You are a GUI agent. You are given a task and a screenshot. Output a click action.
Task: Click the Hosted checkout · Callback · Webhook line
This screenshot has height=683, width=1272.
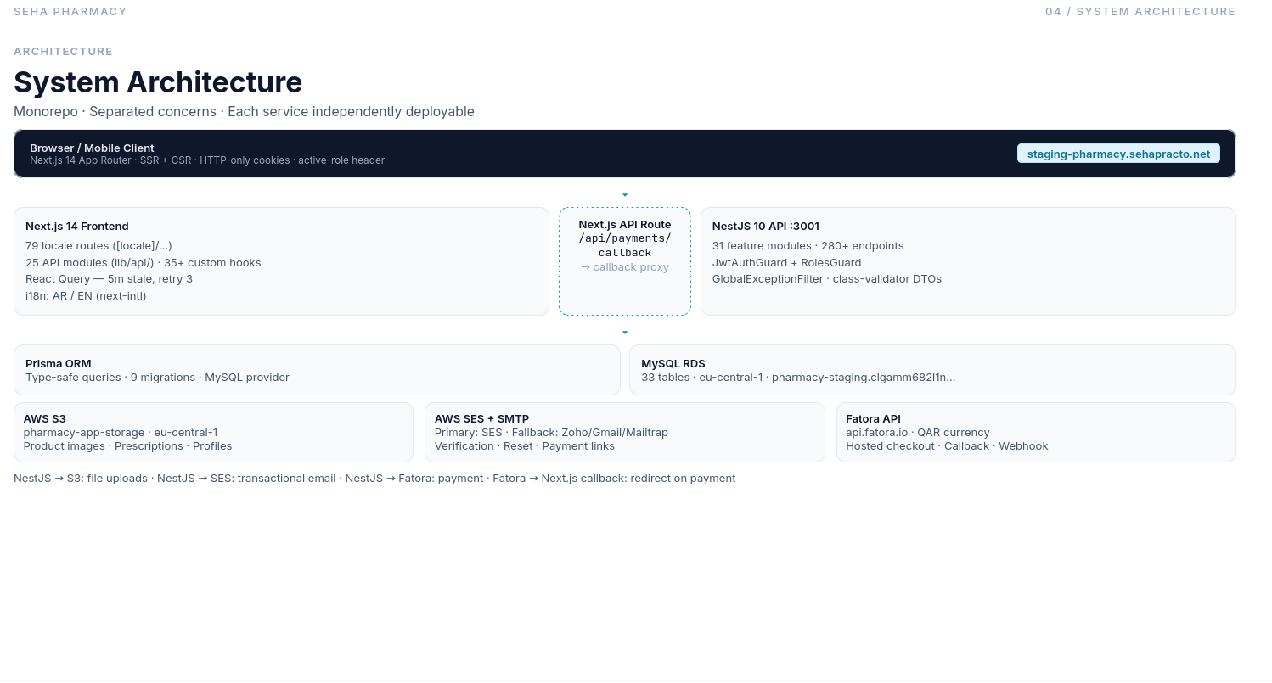pyautogui.click(x=947, y=446)
